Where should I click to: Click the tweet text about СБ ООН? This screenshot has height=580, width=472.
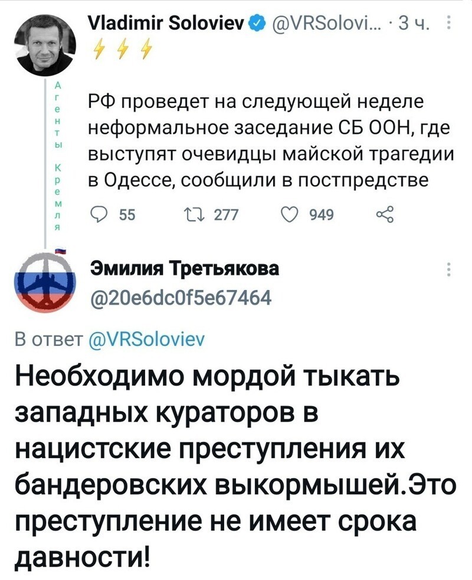pos(271,141)
